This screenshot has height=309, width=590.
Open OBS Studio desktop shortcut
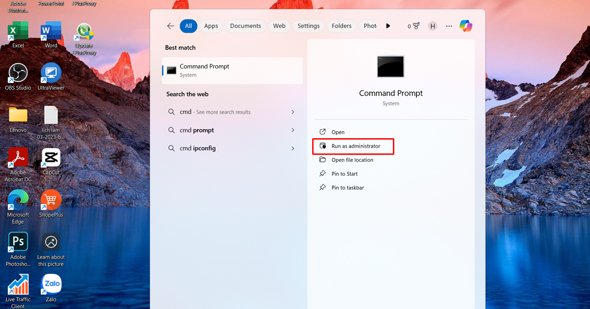click(18, 74)
